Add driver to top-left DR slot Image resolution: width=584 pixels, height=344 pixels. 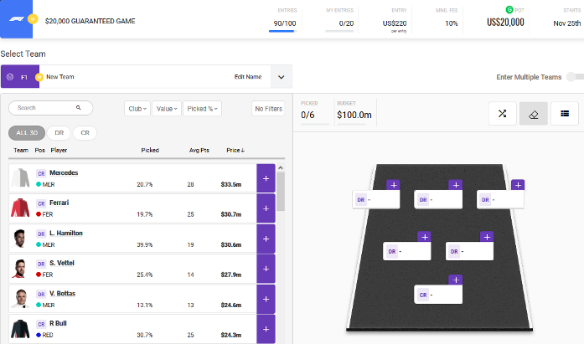click(x=393, y=185)
